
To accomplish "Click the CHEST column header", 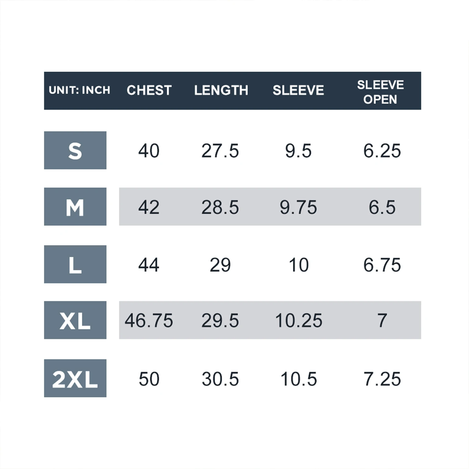I will point(149,90).
